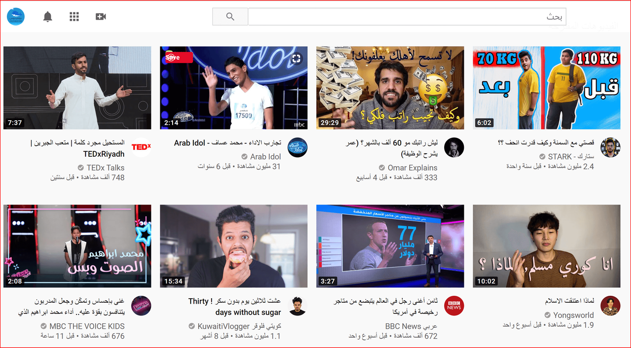631x348 pixels.
Task: Play the donut eating video thumbnail
Action: coord(234,246)
